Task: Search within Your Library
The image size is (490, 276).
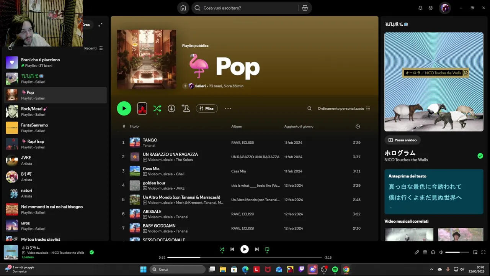Action: pos(10,48)
